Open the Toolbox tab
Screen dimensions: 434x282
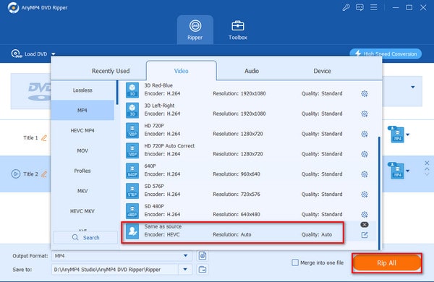tap(238, 30)
